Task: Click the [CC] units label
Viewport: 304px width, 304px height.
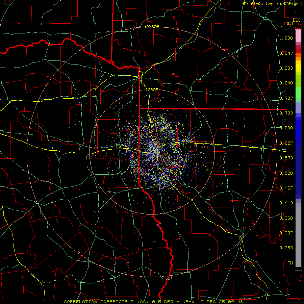Action: (288, 23)
